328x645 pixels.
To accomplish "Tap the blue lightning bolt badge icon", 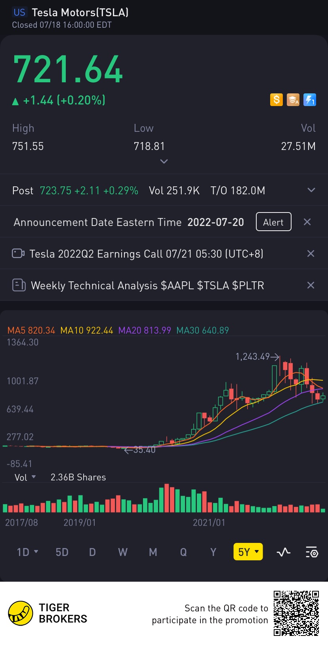I will point(310,100).
